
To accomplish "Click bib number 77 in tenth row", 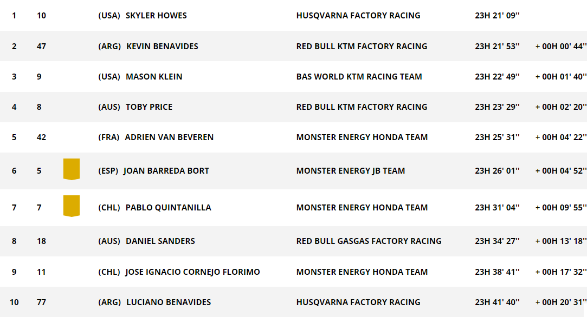I will pyautogui.click(x=41, y=302).
